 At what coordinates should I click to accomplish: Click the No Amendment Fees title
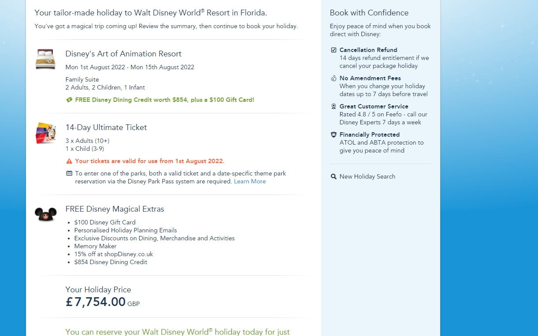(x=370, y=78)
